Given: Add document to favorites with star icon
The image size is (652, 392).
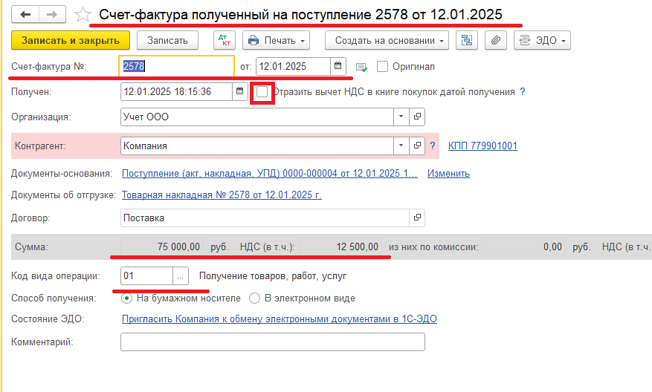Looking at the screenshot, I should click(83, 15).
